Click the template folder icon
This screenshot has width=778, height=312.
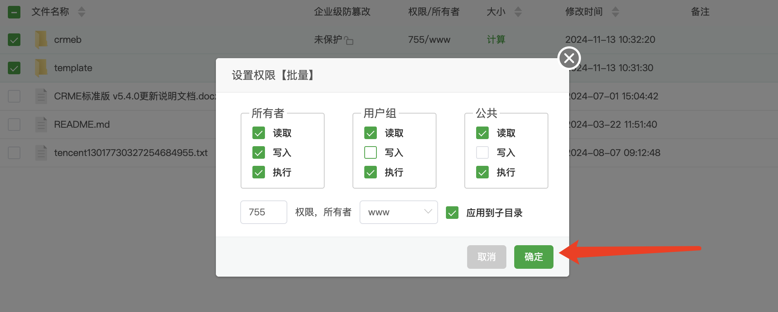tap(41, 68)
